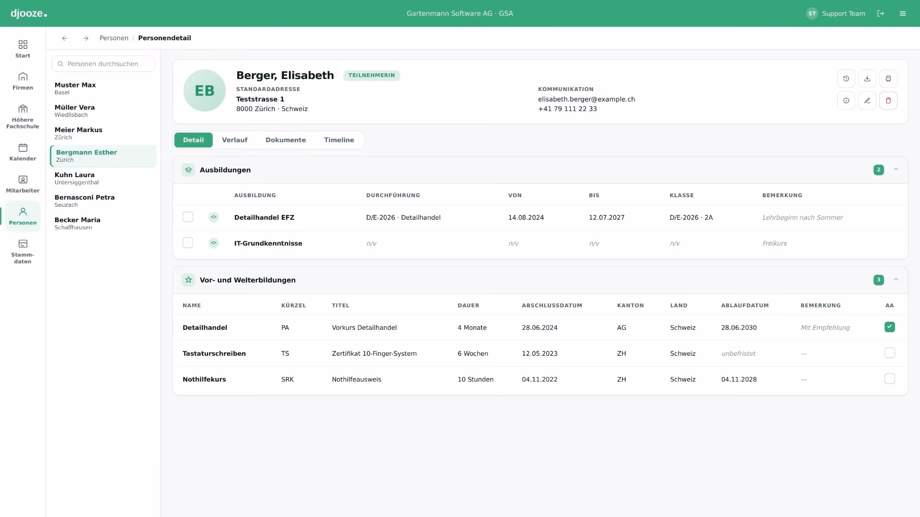Screen dimensions: 920x517
Task: Click Gartenmann Software AG · GSA header
Action: (460, 13)
